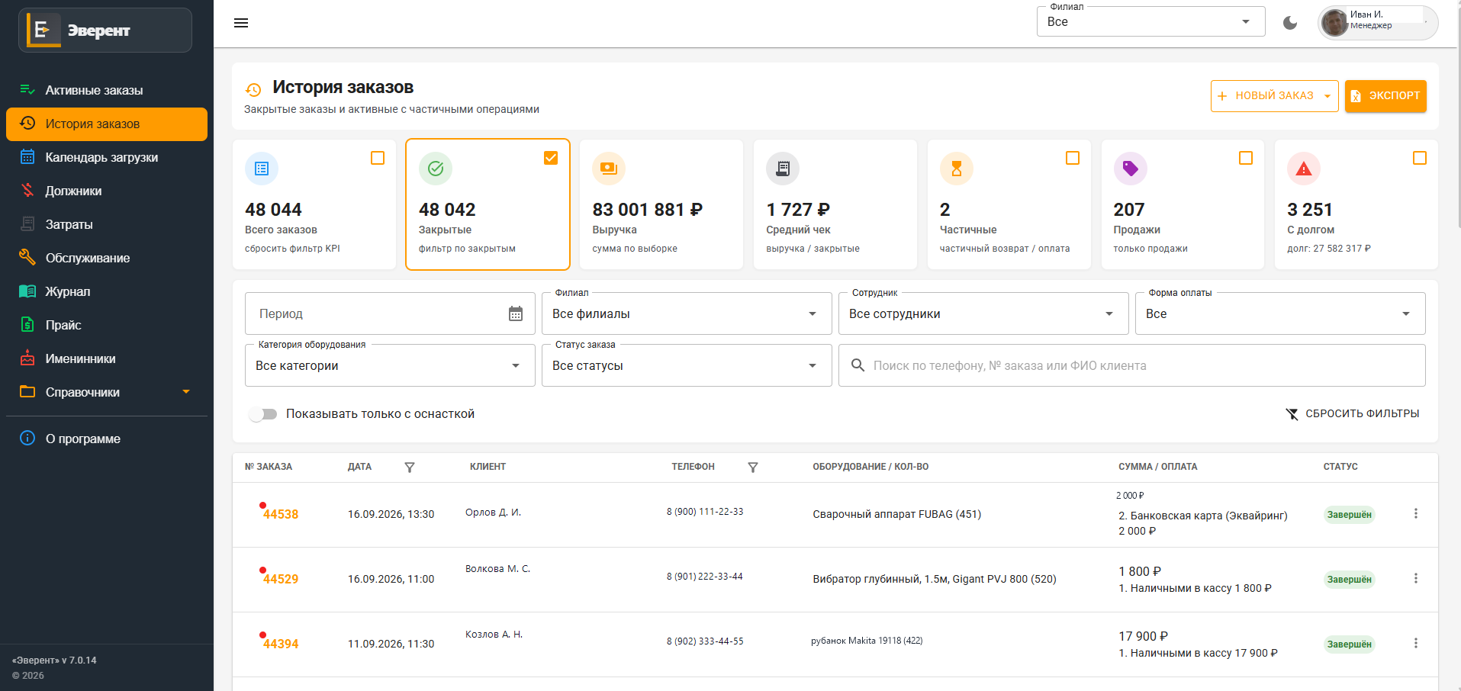Click the Средний чек receipt icon
This screenshot has width=1461, height=691.
pyautogui.click(x=783, y=169)
